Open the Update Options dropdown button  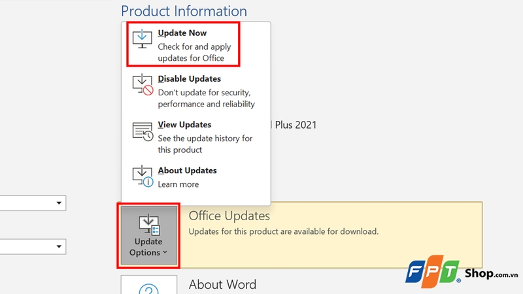(149, 236)
